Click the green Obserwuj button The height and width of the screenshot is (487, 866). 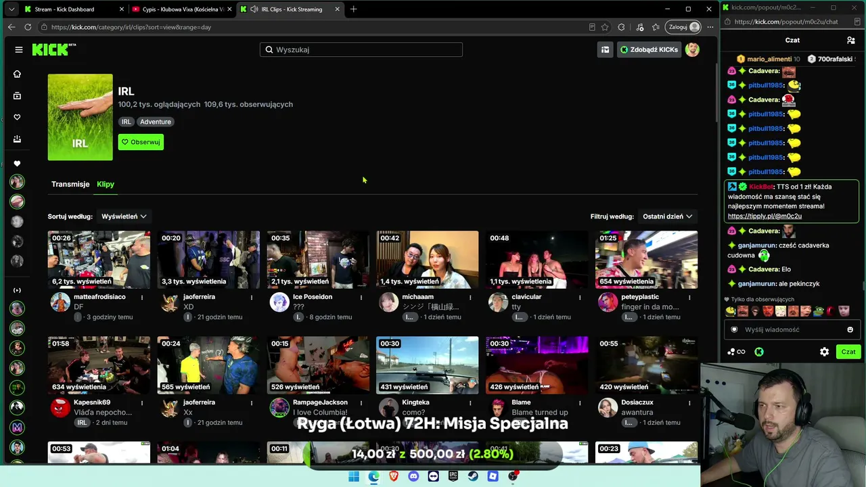pyautogui.click(x=141, y=142)
